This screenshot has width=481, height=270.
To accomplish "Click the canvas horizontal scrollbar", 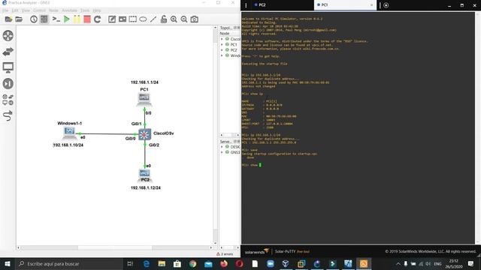I will [115, 247].
